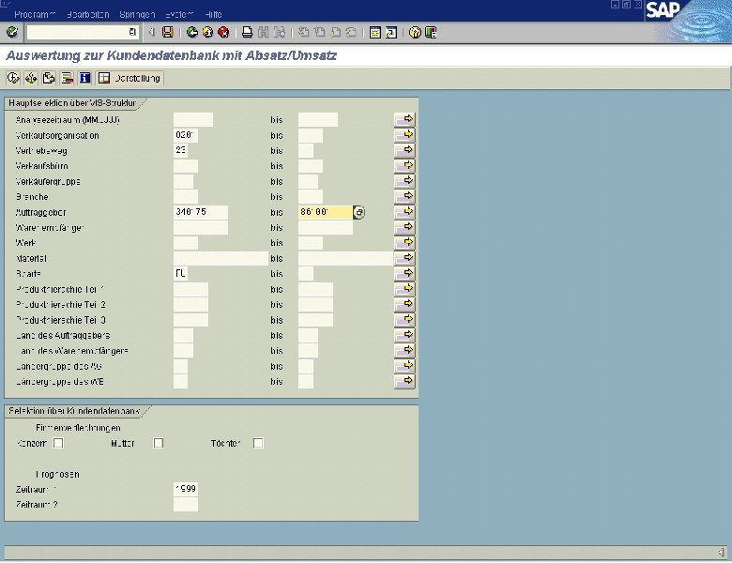732x563 pixels.
Task: Click the multiple selection arrow for Sparte
Action: pos(404,274)
